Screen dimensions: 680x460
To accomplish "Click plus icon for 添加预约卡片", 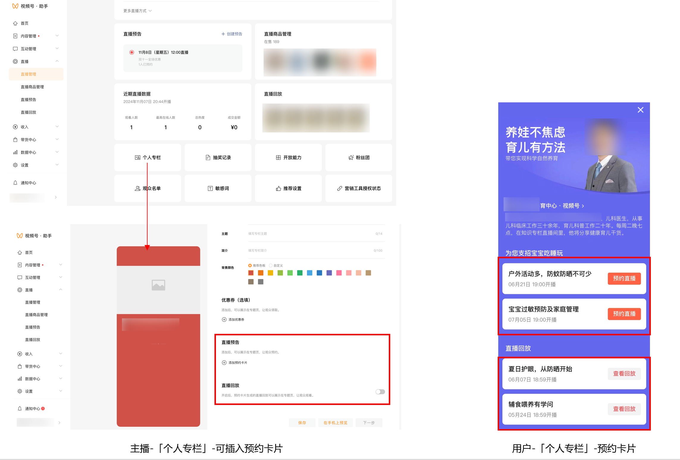I will point(224,362).
